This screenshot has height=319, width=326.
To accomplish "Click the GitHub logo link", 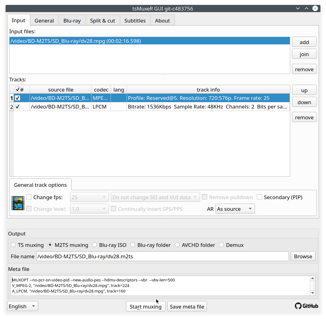I will 306,306.
